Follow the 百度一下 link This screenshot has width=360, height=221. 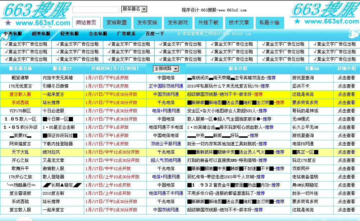[x=155, y=34]
